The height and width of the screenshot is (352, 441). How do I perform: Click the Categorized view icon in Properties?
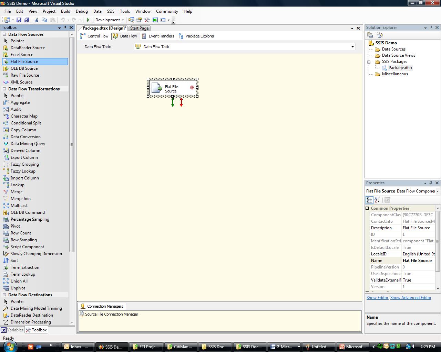click(369, 200)
